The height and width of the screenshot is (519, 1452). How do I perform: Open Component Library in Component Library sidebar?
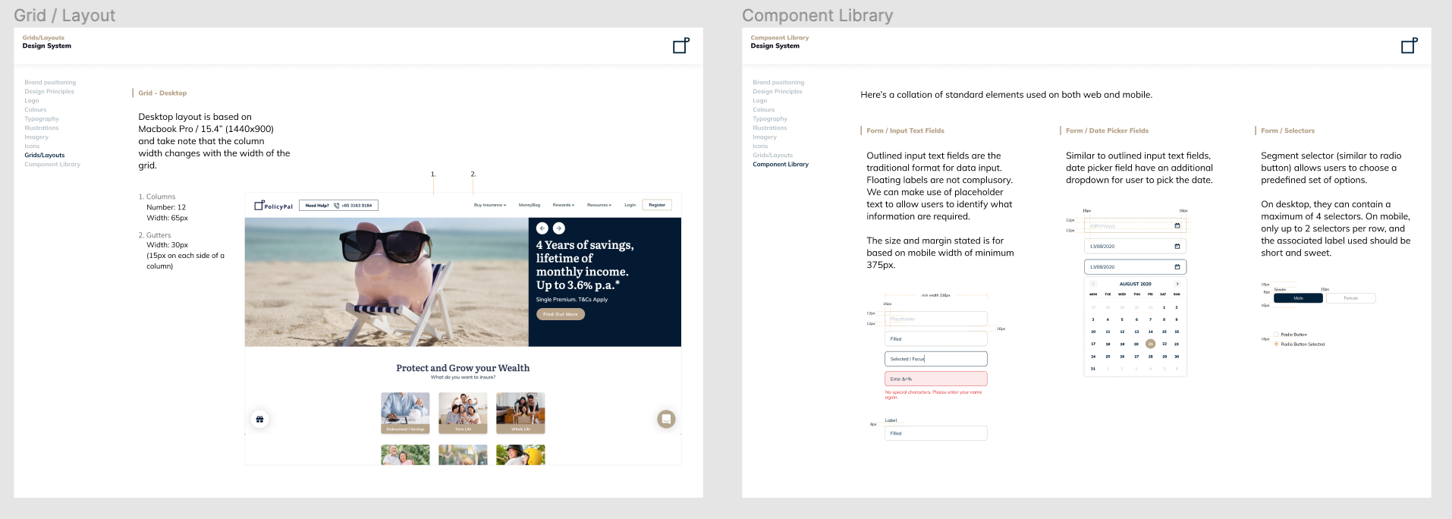click(781, 165)
